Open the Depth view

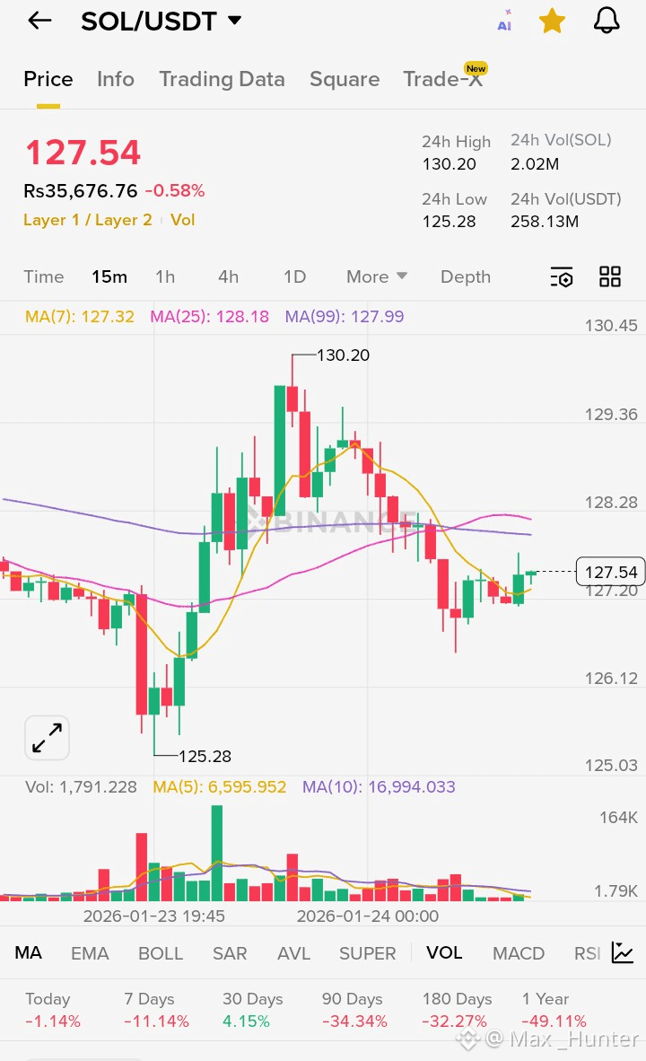pos(466,276)
